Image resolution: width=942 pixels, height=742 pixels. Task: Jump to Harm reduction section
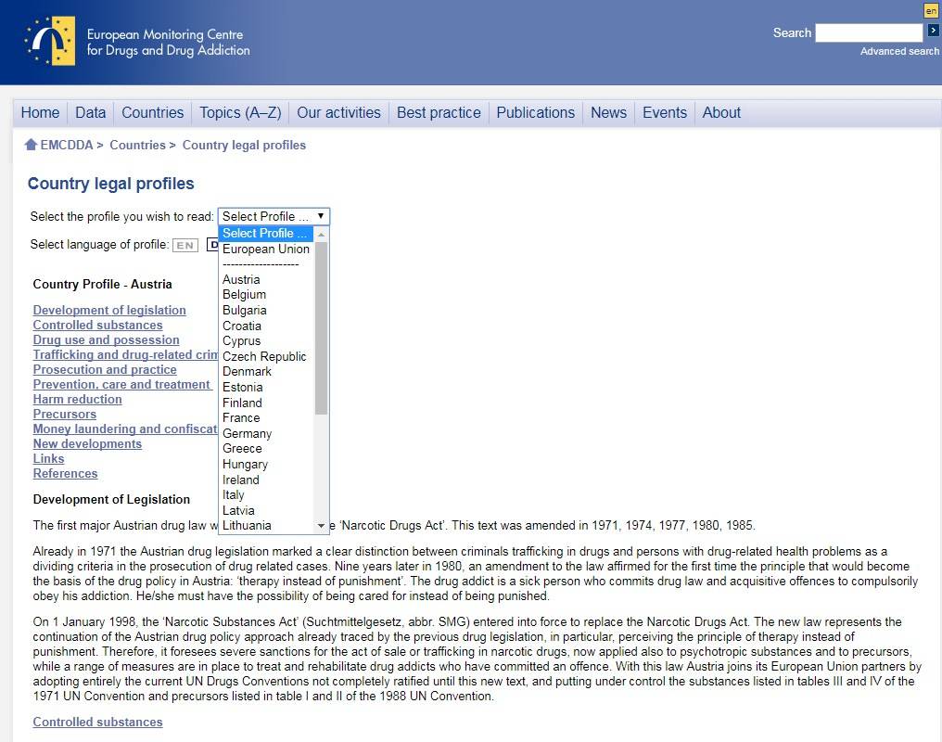(x=78, y=399)
